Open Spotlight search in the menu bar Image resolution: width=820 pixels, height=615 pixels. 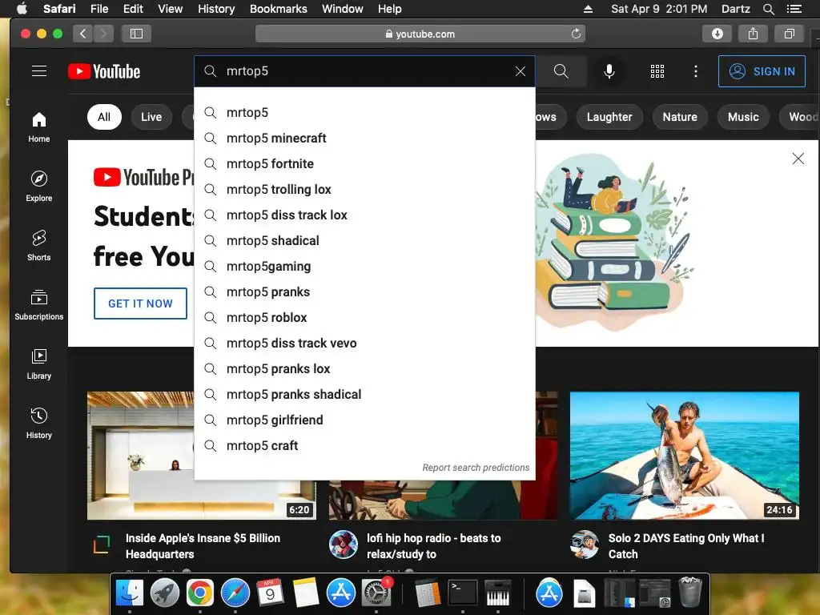tap(768, 9)
